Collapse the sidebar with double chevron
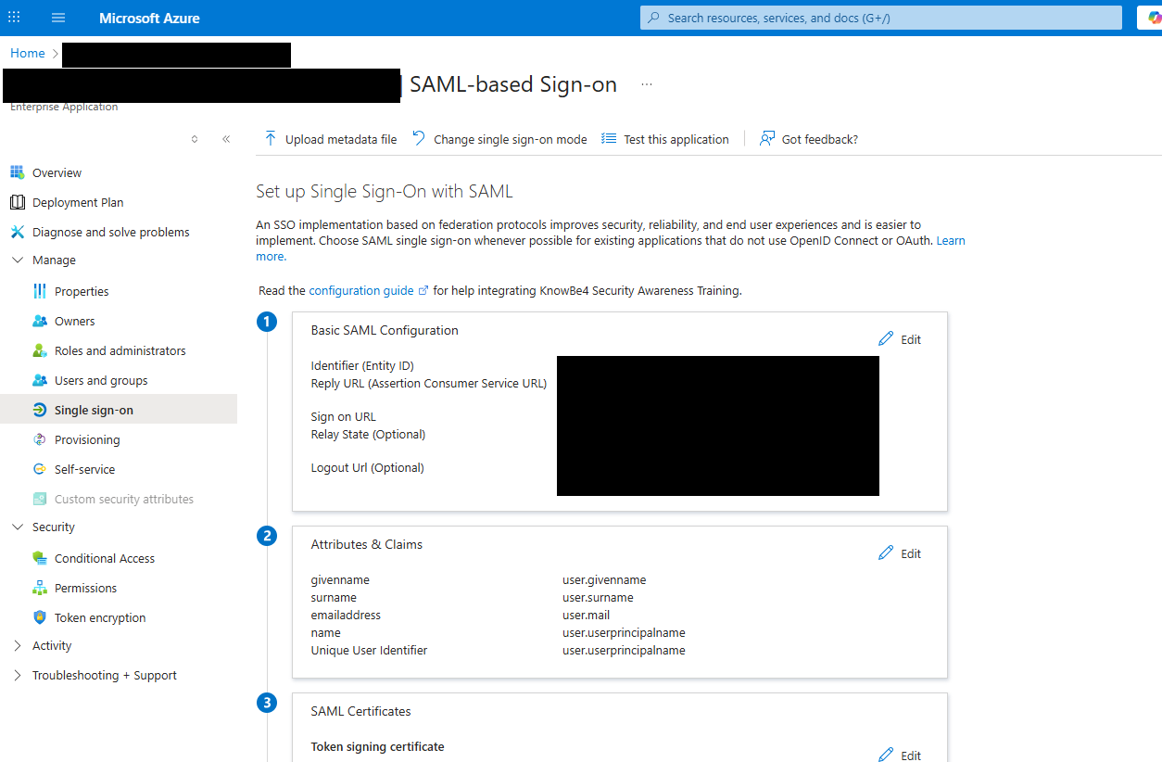Viewport: 1162px width, 762px height. (x=226, y=139)
